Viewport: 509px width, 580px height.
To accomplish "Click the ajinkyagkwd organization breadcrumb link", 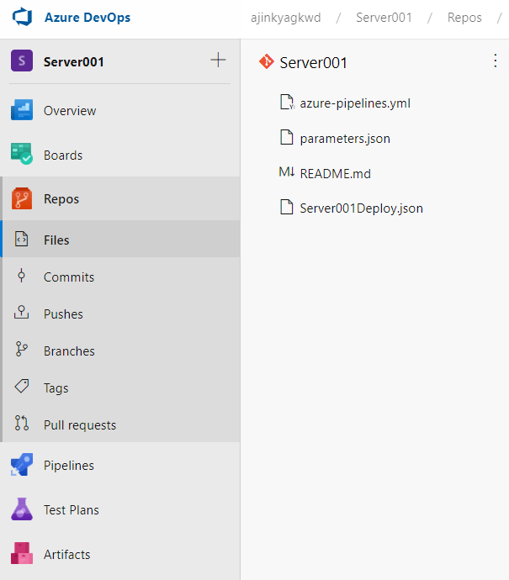I will (285, 18).
